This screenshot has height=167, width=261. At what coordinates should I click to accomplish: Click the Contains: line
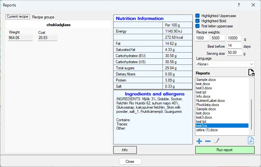tap(123, 120)
